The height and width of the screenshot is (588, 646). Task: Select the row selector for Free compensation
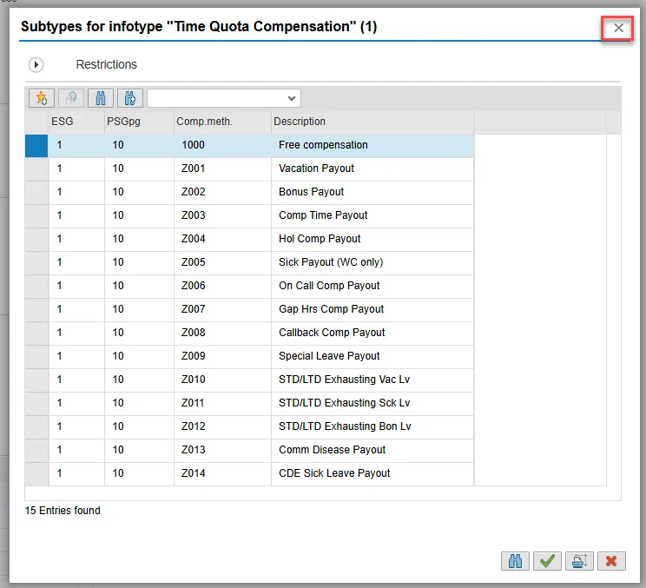click(36, 145)
